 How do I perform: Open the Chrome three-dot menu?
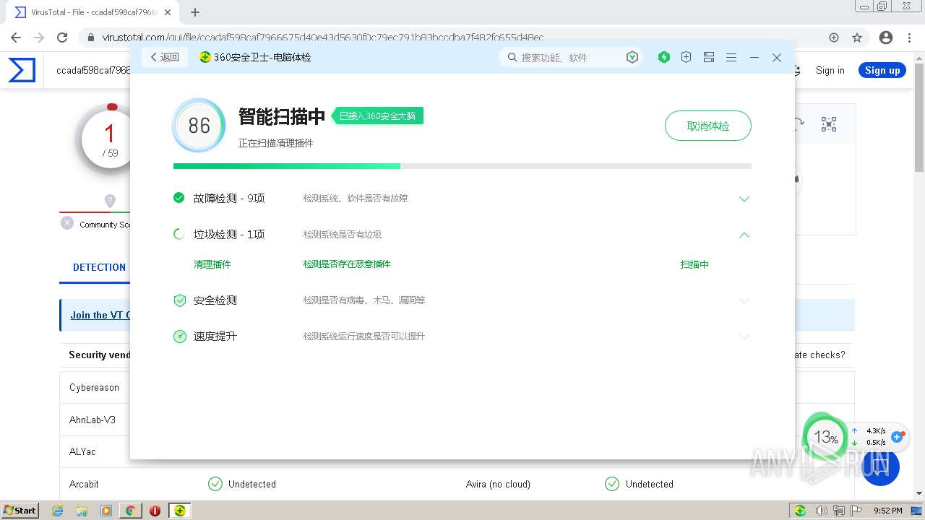pos(909,38)
